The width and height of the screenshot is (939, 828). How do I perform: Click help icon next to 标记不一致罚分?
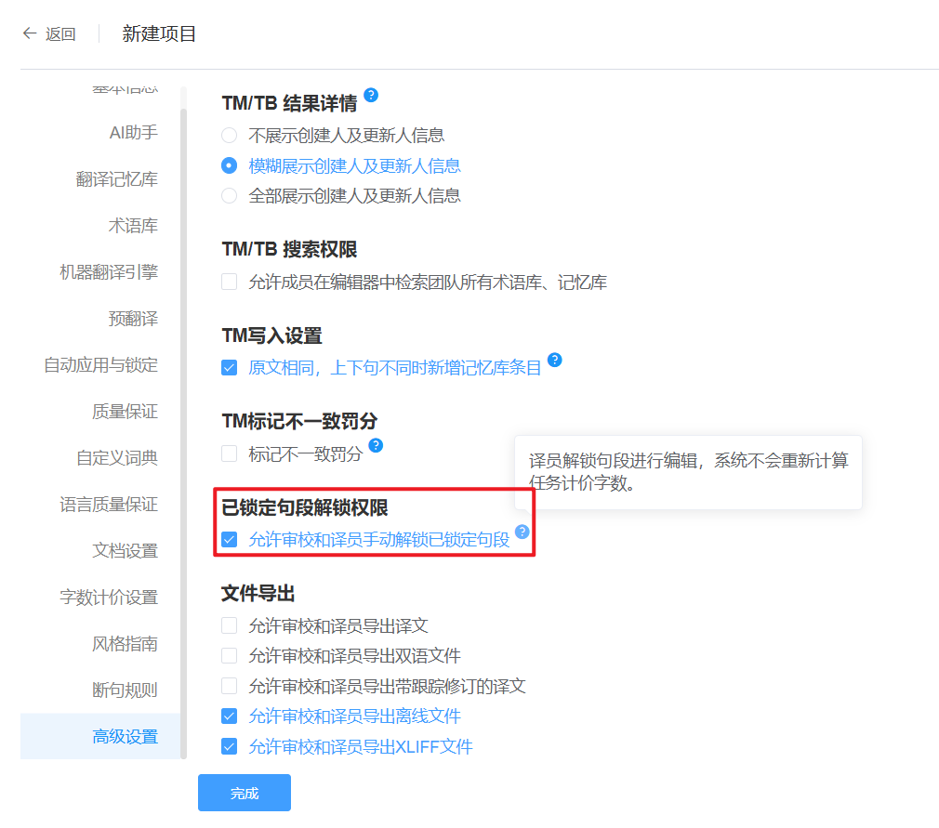376,446
